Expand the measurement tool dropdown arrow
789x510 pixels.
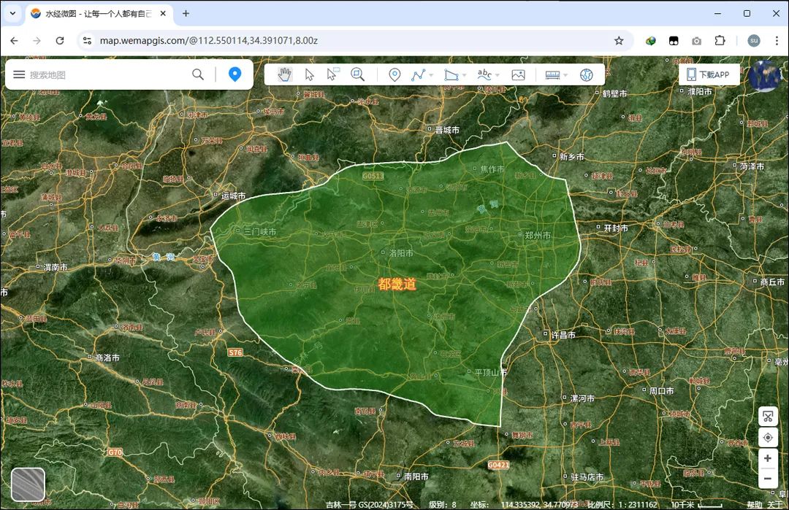(x=565, y=75)
